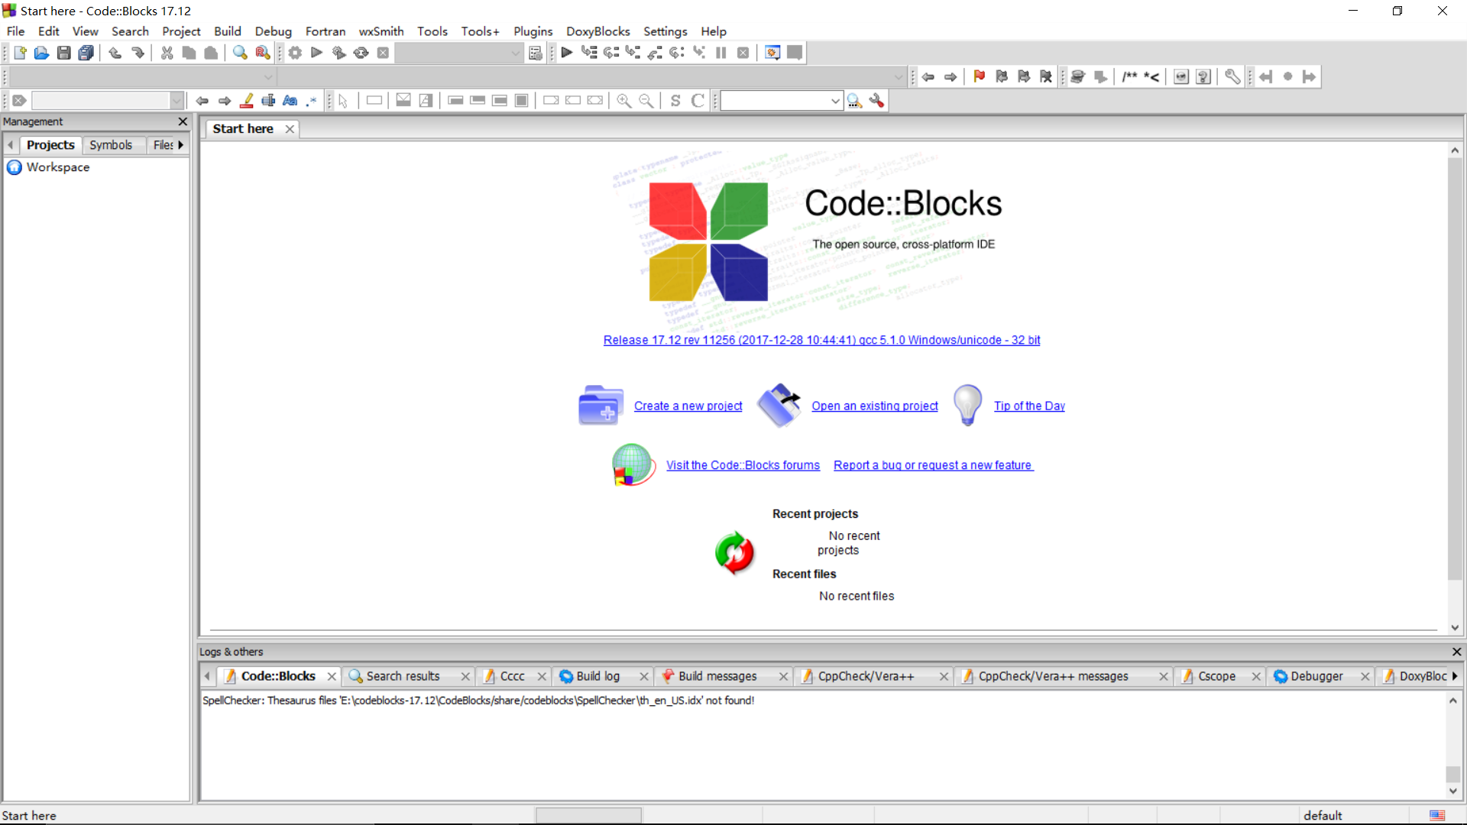Toggle bookmark with the red flag icon

click(980, 76)
